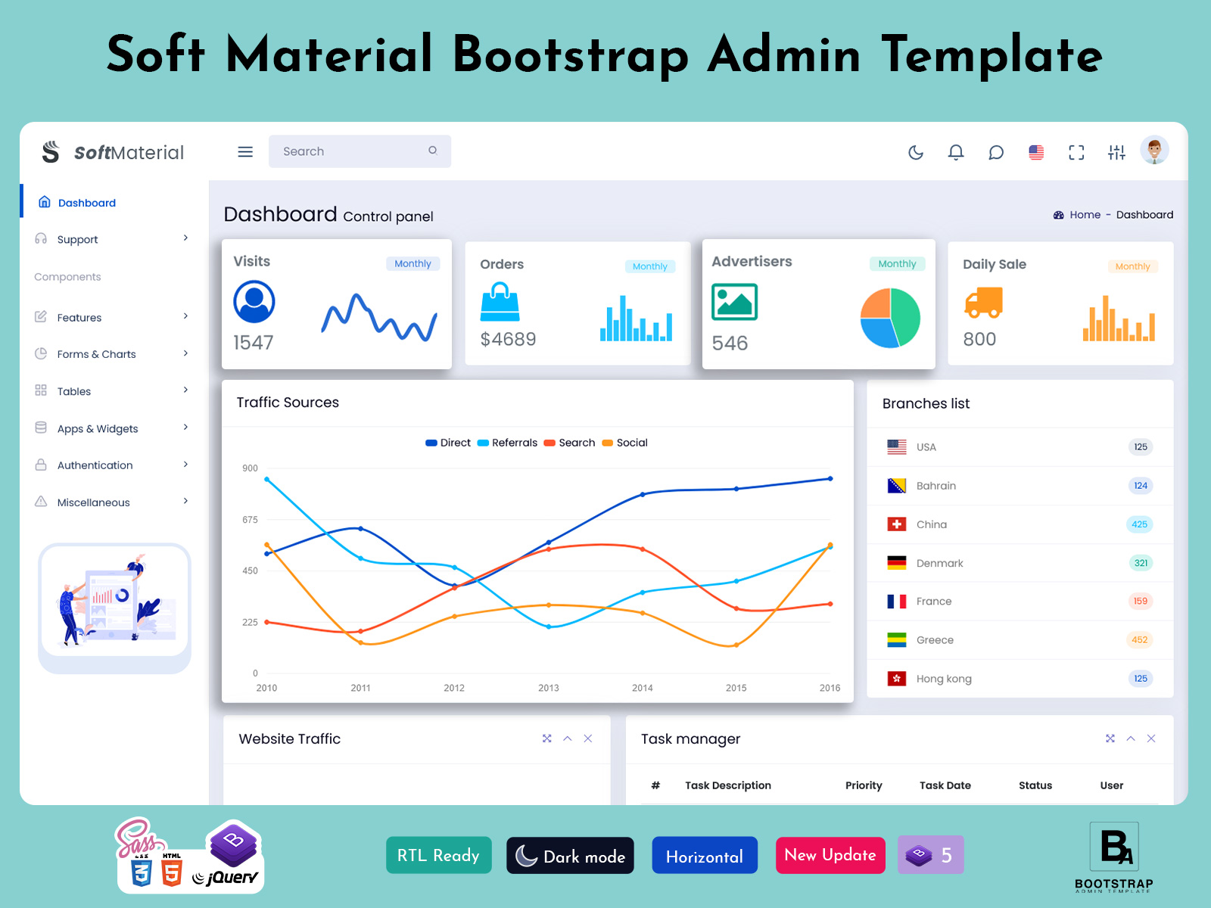Viewport: 1211px width, 908px height.
Task: Enter fullscreen using the expand icon
Action: [x=1076, y=152]
